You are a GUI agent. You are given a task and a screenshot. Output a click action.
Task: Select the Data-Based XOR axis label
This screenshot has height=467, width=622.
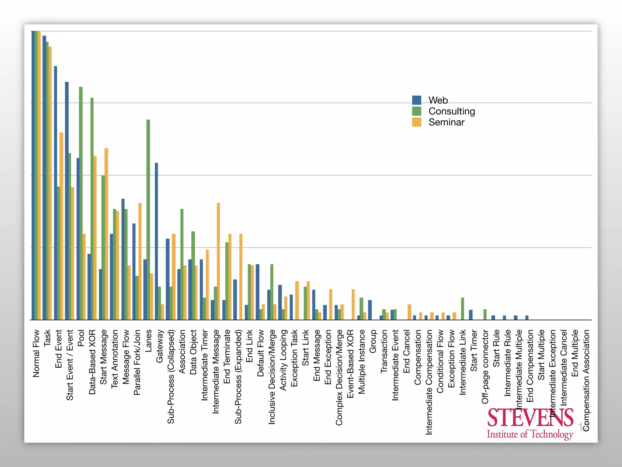tap(92, 362)
